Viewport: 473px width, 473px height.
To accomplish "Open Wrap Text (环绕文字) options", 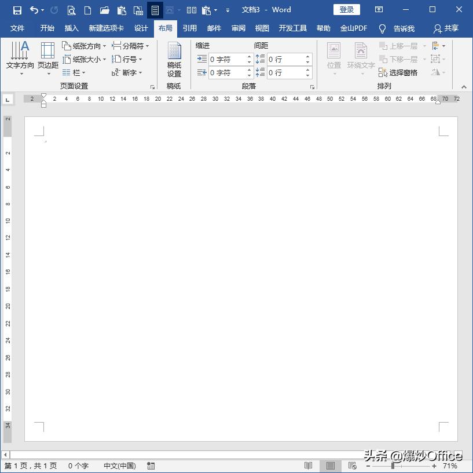I will coord(361,58).
